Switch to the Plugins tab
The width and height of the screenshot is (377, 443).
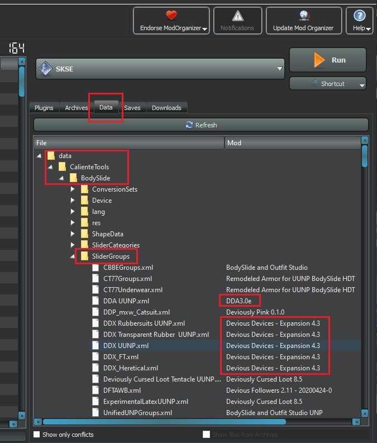click(x=44, y=108)
